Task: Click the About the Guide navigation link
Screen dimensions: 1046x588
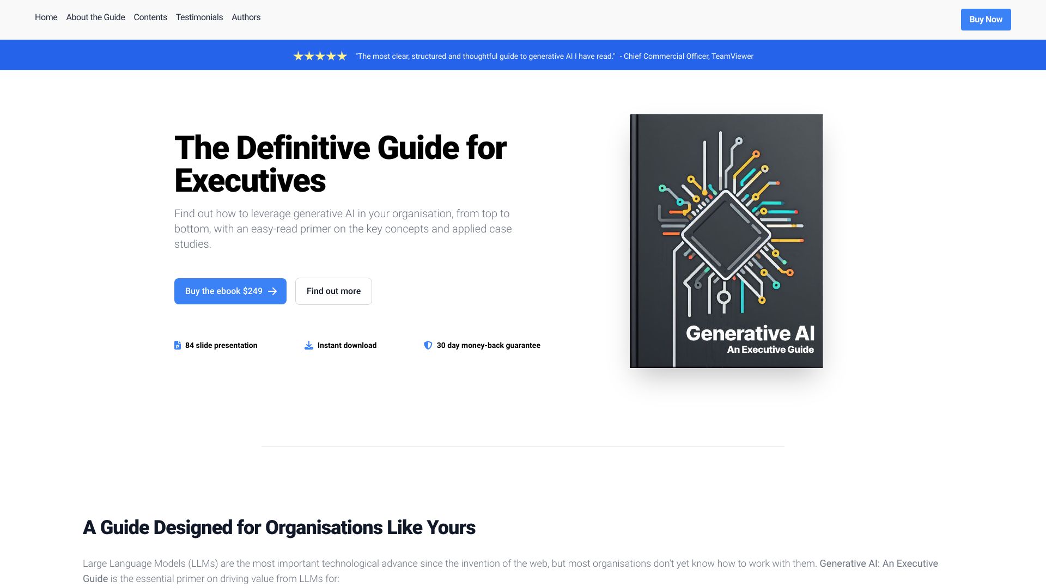Action: 95,17
